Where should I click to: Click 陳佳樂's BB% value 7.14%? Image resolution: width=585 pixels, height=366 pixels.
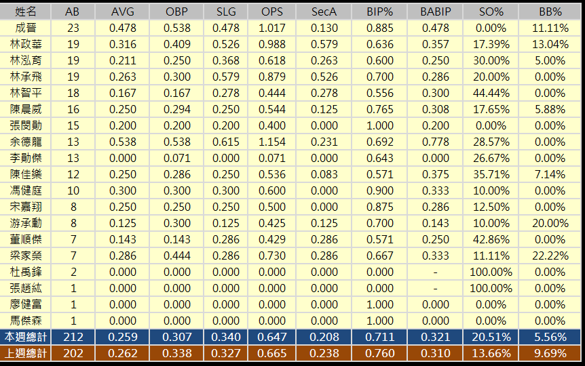point(550,174)
